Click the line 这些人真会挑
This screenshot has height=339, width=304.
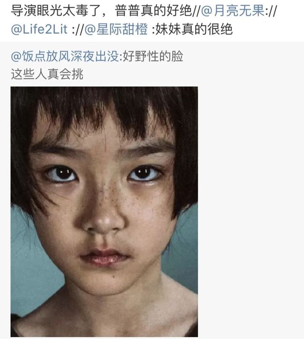pos(47,74)
